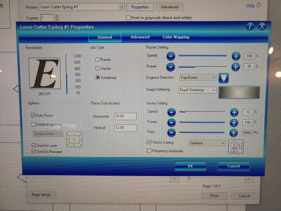281x211 pixels.
Task: Decrease copies with the down stepper arrow
Action: [x=57, y=19]
